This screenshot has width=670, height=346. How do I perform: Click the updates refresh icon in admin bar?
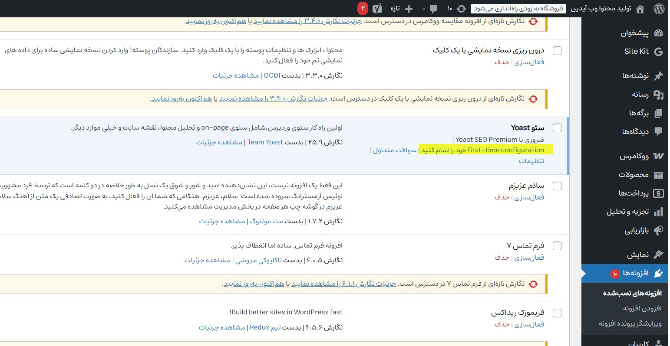[462, 9]
